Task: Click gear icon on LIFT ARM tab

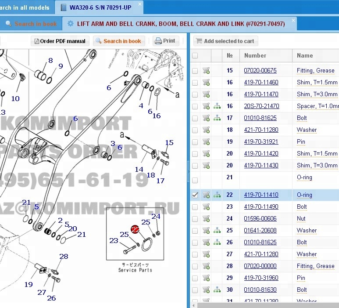Action: tap(71, 24)
